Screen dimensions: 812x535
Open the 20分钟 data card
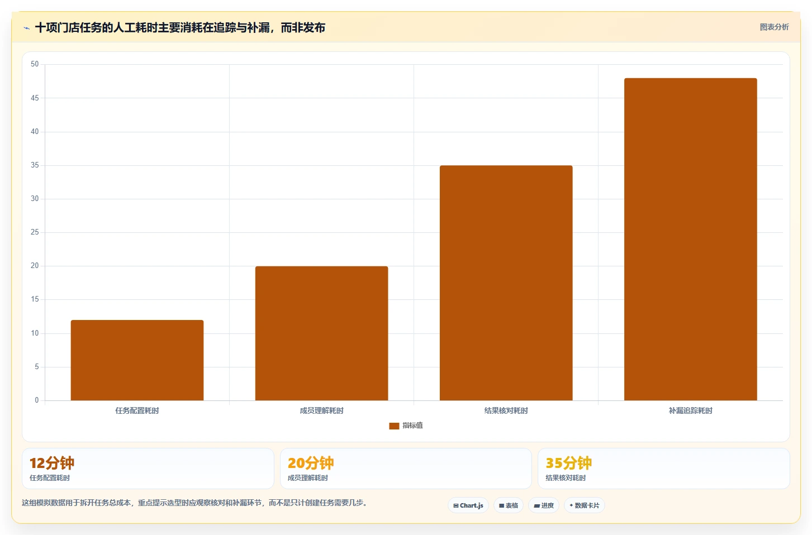(x=406, y=469)
